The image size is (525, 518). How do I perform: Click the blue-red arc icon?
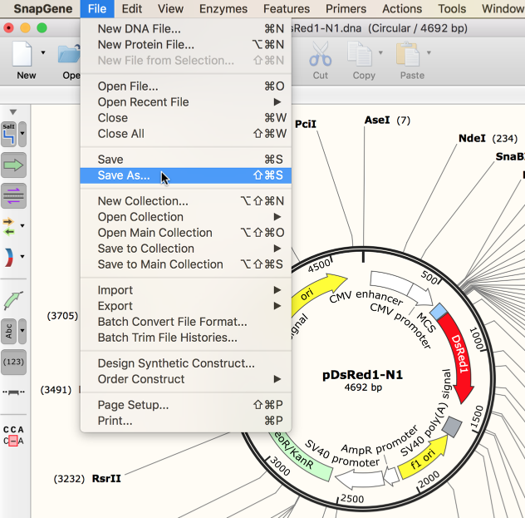point(9,257)
